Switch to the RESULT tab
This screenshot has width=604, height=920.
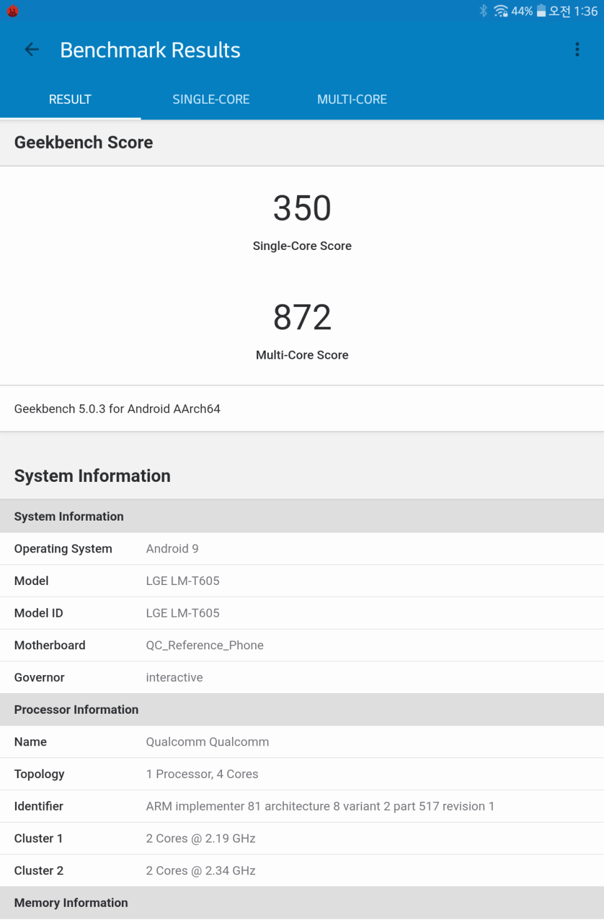coord(70,99)
